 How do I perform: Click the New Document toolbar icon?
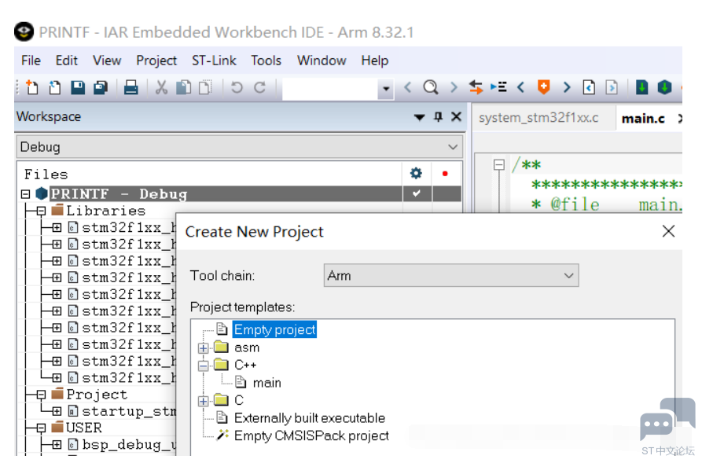(x=32, y=87)
